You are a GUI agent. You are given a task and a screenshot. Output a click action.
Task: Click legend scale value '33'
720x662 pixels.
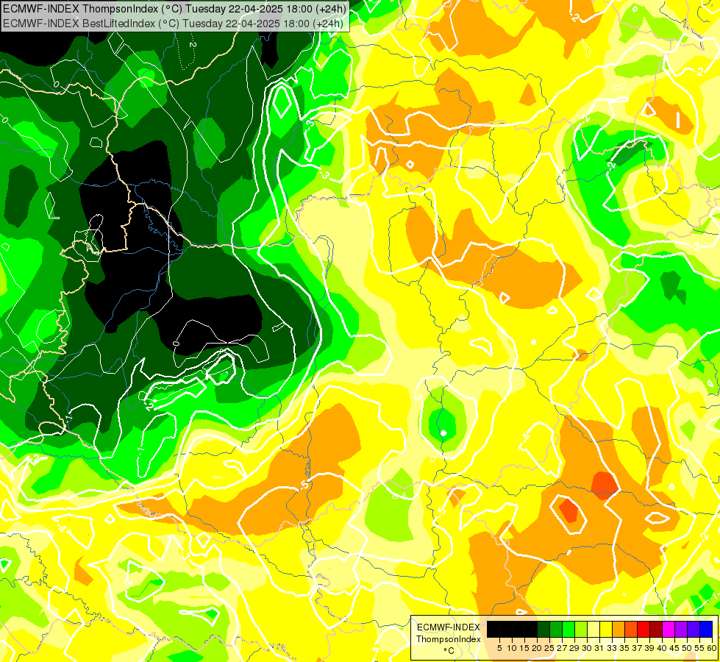click(612, 648)
